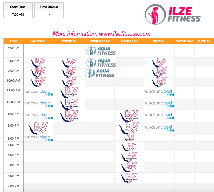214x192 pixels.
Task: Select the 8:00 PM time row label
Action: click(x=13, y=187)
